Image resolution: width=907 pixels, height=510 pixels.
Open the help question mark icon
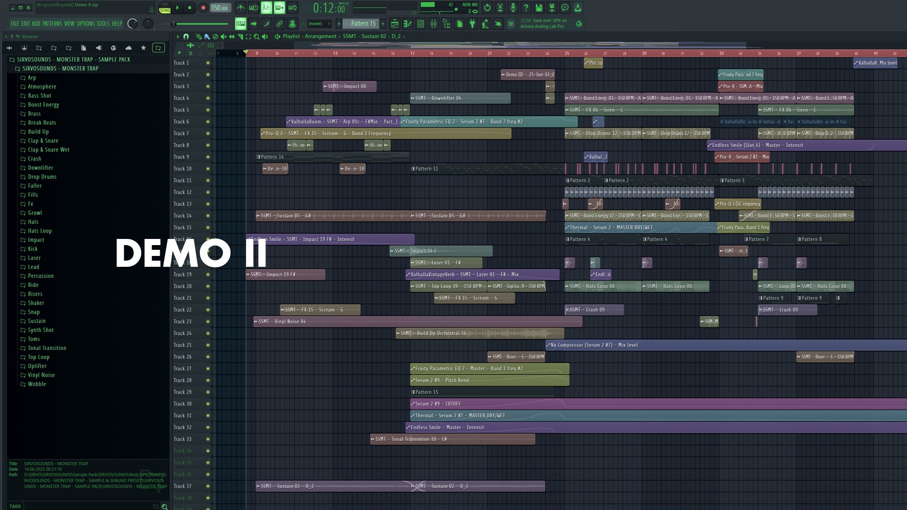[526, 8]
